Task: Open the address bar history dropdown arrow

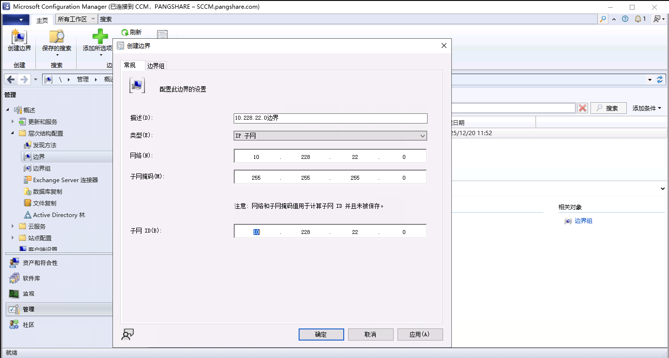Action: click(650, 79)
